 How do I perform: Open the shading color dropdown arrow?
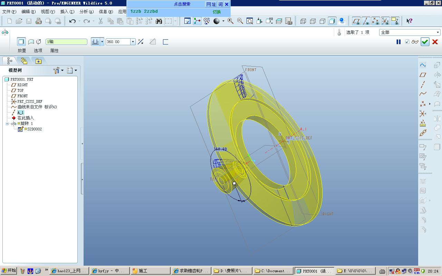tap(223, 21)
